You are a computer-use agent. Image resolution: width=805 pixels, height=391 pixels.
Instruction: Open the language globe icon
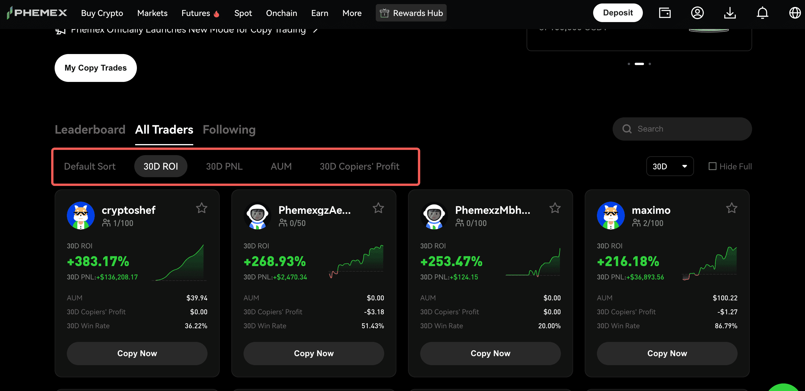[x=795, y=13]
